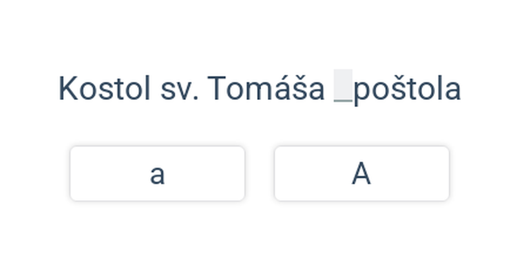The height and width of the screenshot is (258, 517).
Task: Answer with uppercase A for Apoštola
Action: [x=362, y=174]
